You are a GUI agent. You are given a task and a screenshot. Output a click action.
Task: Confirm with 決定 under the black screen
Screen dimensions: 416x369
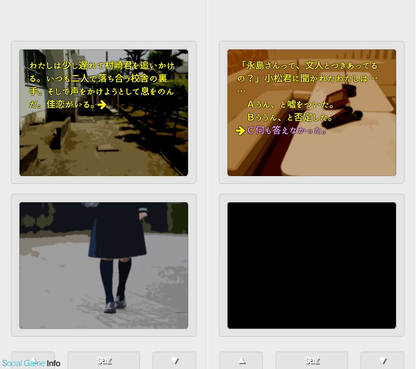[x=312, y=360]
